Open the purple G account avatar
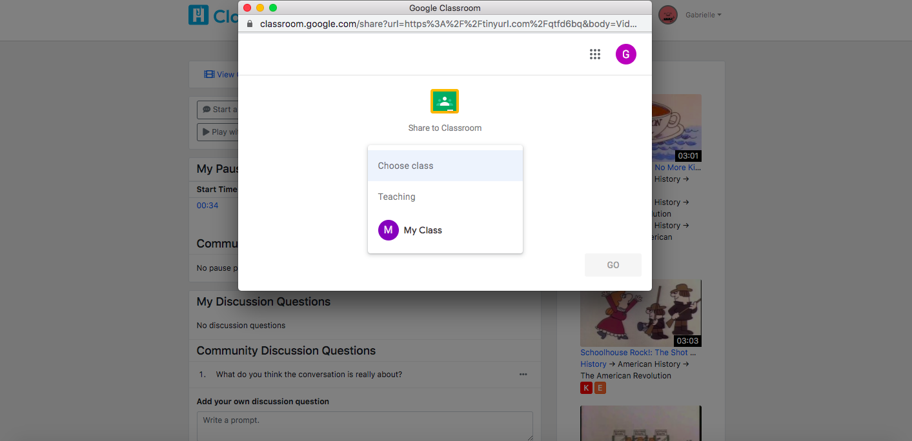912x441 pixels. [x=626, y=54]
